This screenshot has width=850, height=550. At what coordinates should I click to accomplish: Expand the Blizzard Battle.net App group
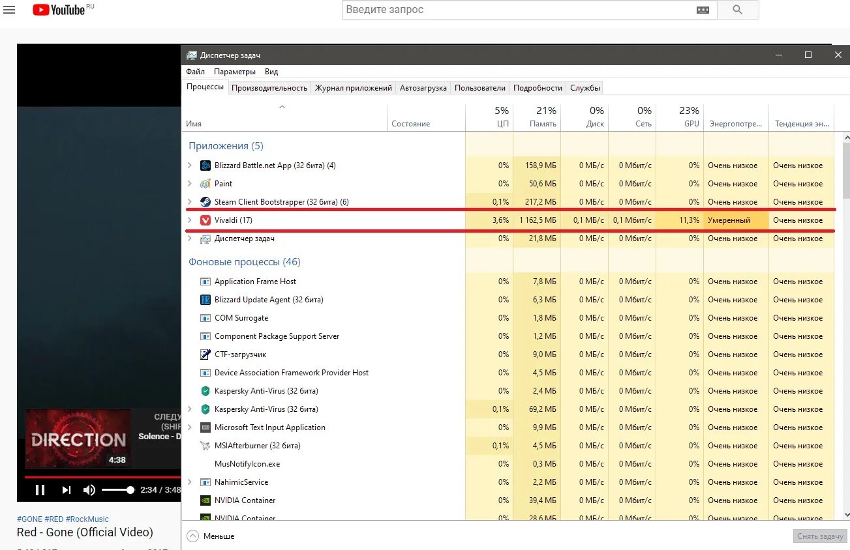click(x=190, y=166)
